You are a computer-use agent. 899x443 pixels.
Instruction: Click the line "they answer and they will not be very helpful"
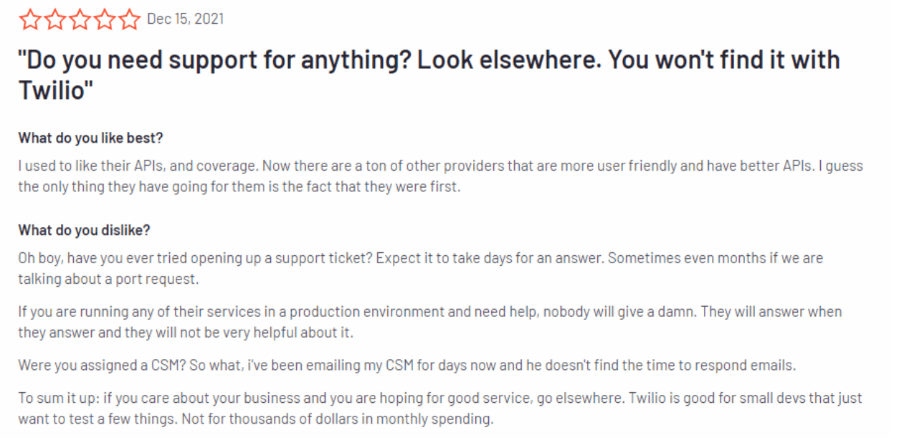[x=186, y=333]
